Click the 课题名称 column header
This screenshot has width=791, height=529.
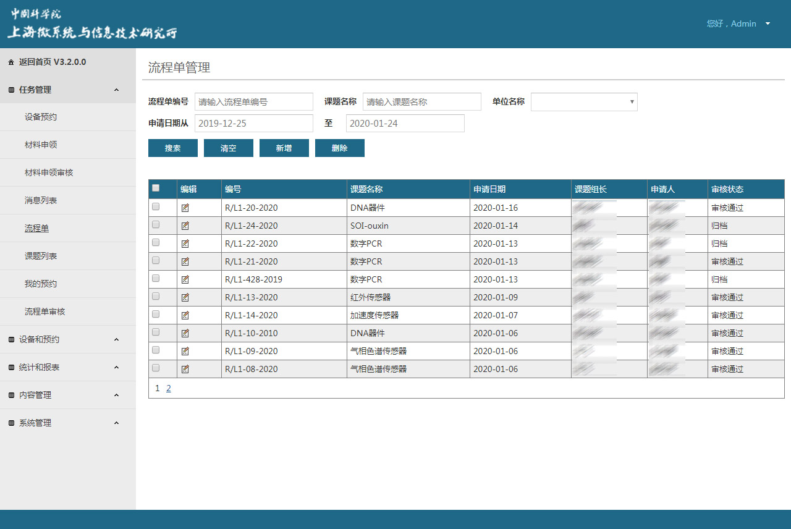408,190
